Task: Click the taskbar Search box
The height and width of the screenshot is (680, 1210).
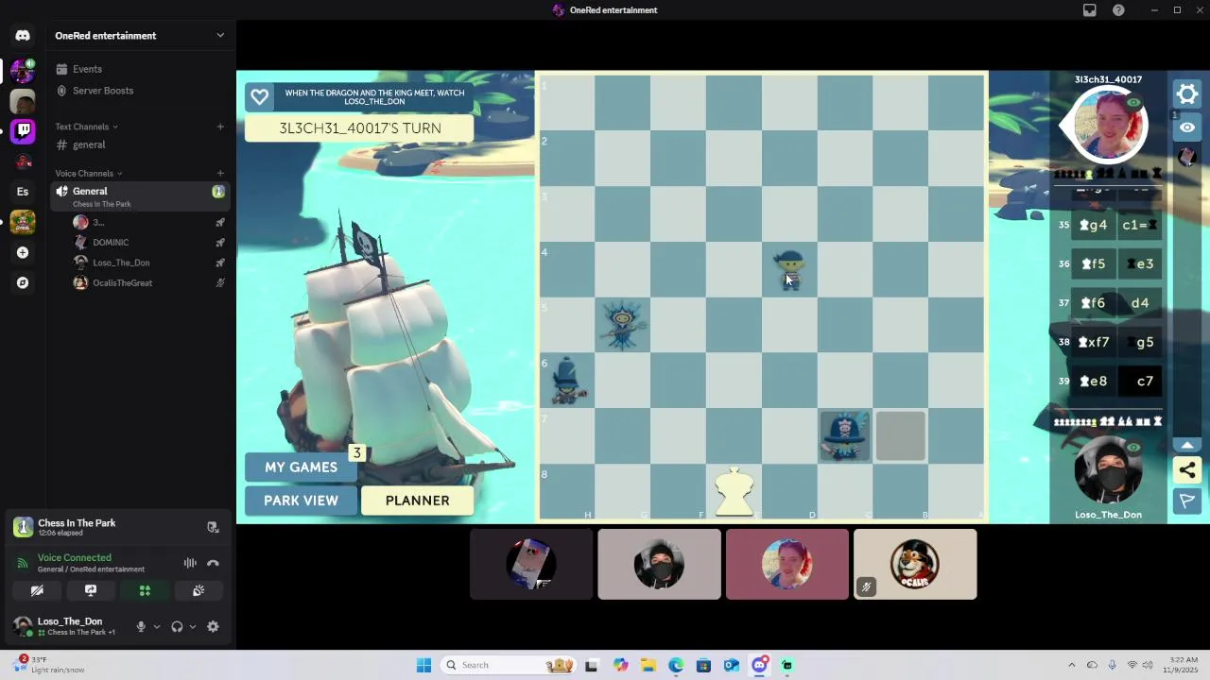Action: coord(509,665)
